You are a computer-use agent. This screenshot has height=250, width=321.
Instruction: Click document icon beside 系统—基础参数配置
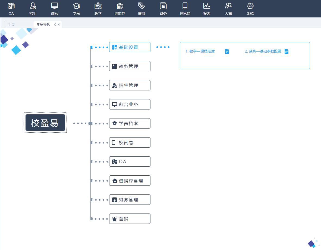pos(287,51)
